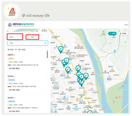
Task: Open details arrow for the 031-585-9630 pharmacy
Action: coord(15,55)
